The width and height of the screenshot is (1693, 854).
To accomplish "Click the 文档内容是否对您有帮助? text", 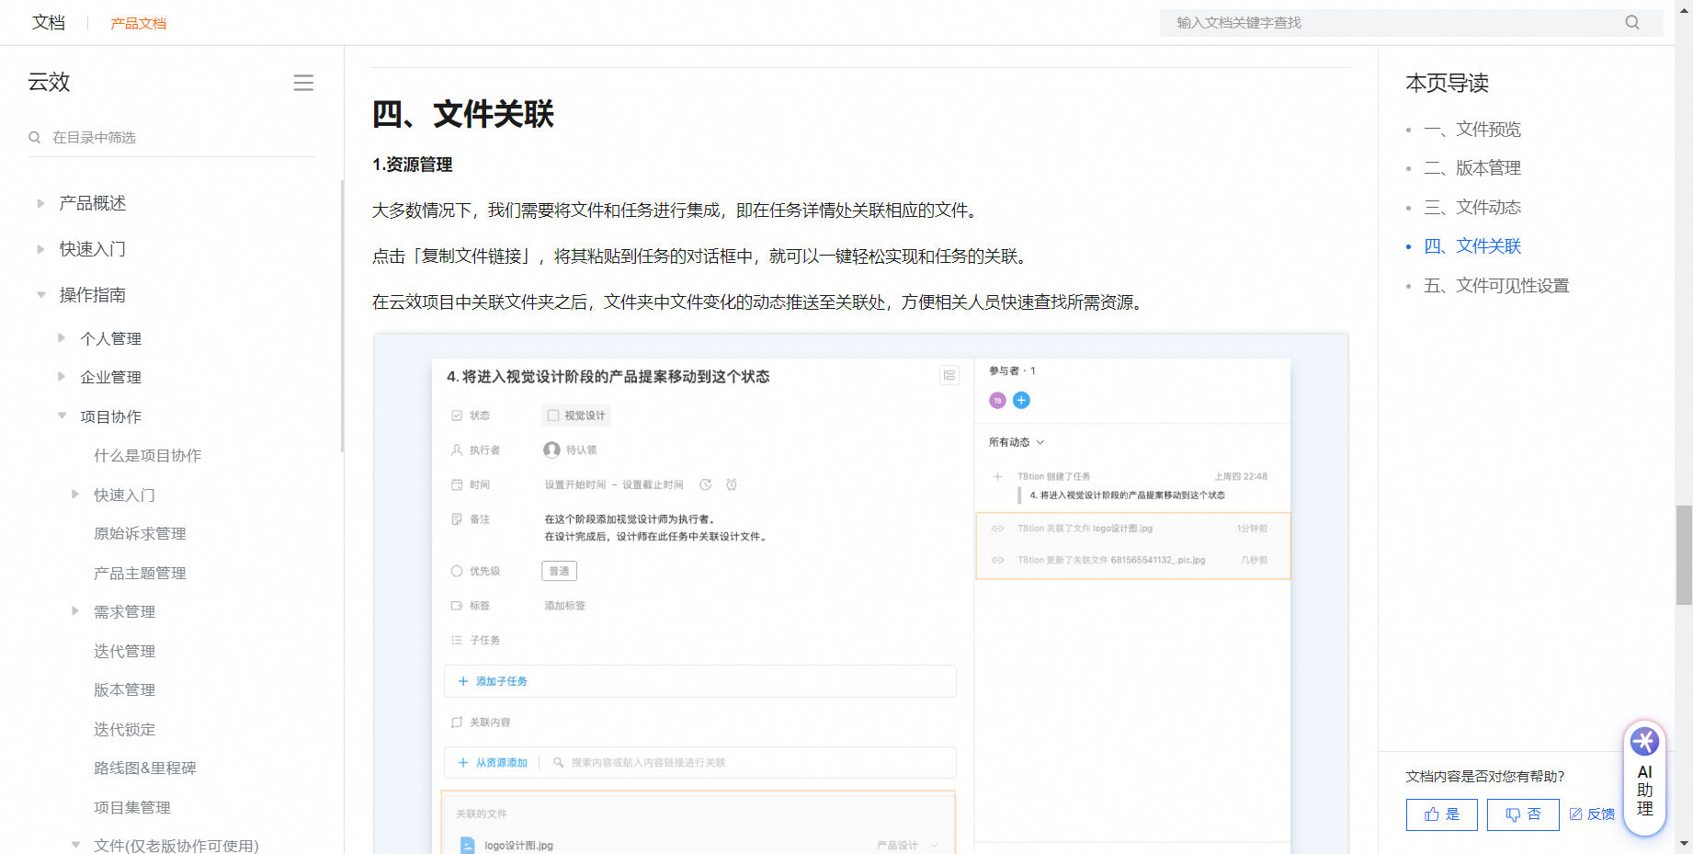I will coord(1485,777).
